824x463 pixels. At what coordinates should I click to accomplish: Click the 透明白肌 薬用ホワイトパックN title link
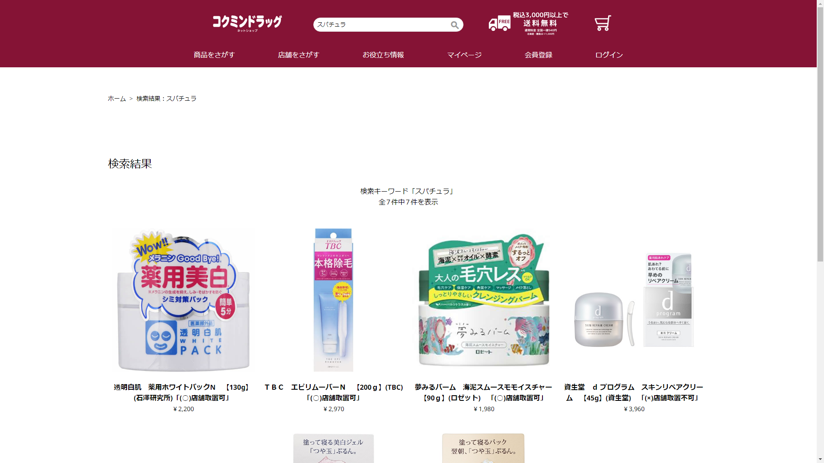(182, 393)
